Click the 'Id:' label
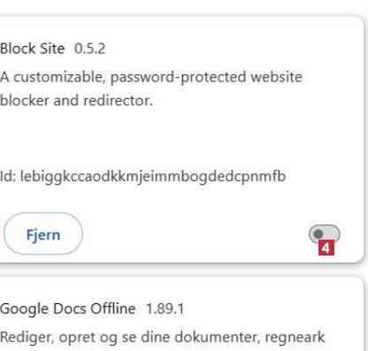368x351 pixels. pyautogui.click(x=8, y=176)
